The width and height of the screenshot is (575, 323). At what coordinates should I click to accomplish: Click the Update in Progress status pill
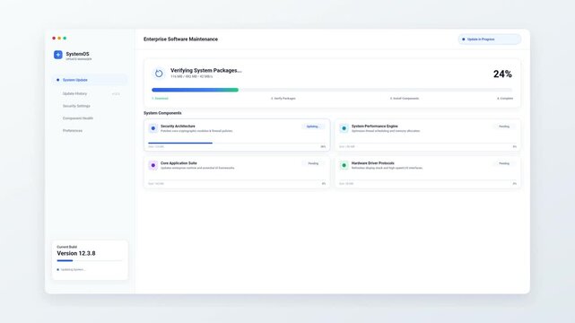pyautogui.click(x=490, y=39)
